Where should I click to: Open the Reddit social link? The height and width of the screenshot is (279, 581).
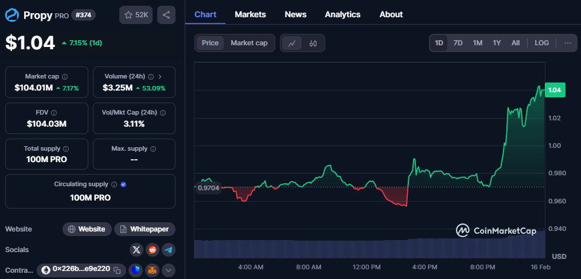(152, 250)
